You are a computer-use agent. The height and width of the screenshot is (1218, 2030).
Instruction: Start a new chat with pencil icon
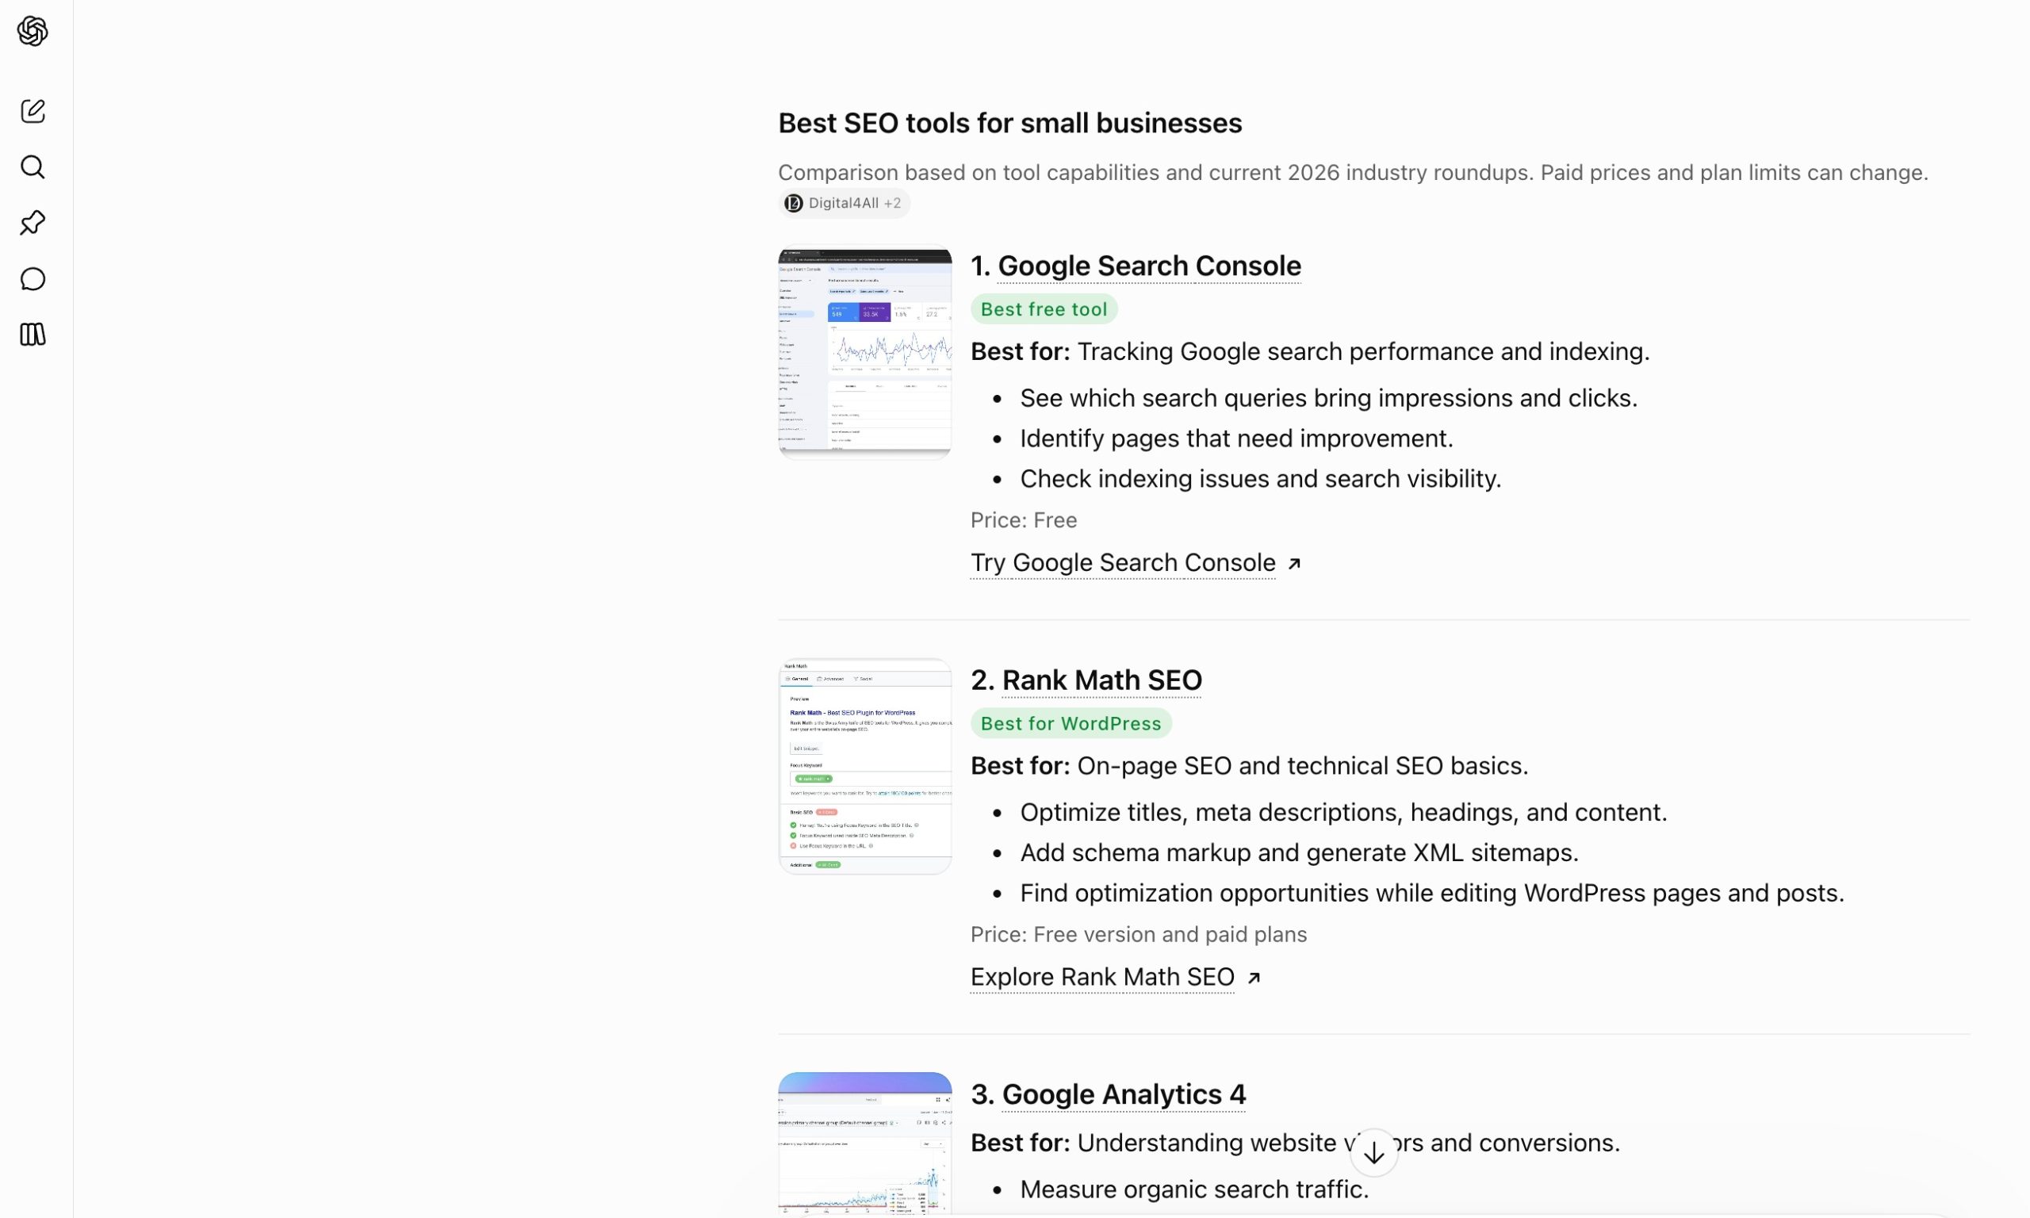pyautogui.click(x=33, y=111)
